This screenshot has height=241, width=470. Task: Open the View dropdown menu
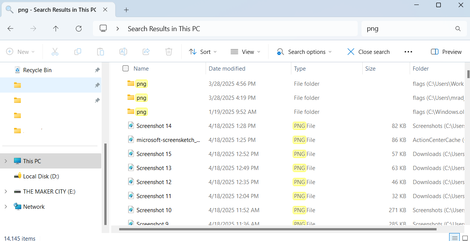tap(245, 52)
